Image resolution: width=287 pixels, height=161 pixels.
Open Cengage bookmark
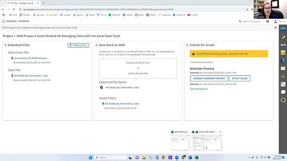click(65, 15)
